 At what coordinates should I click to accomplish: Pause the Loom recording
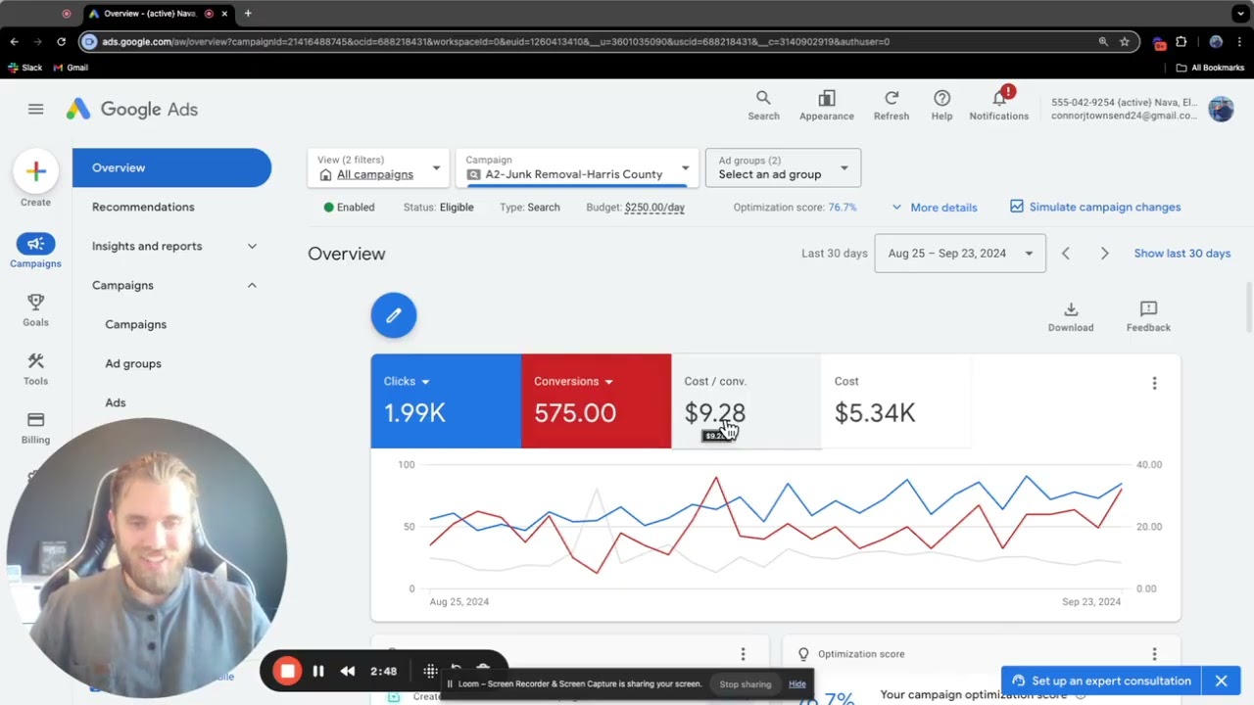318,671
